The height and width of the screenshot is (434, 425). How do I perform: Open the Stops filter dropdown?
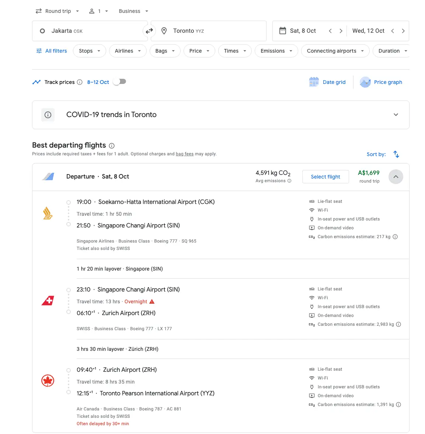click(90, 51)
